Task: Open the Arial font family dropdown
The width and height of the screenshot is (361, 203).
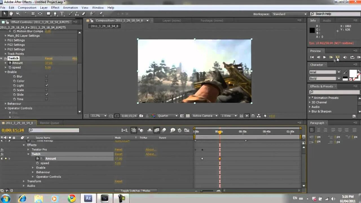Action: tap(325, 72)
